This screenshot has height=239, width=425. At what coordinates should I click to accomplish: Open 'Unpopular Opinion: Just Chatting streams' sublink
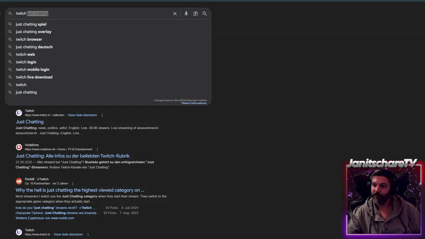tap(58, 213)
